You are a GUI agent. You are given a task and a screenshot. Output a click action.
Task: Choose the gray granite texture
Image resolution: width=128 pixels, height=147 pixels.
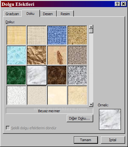pyautogui.click(x=77, y=75)
